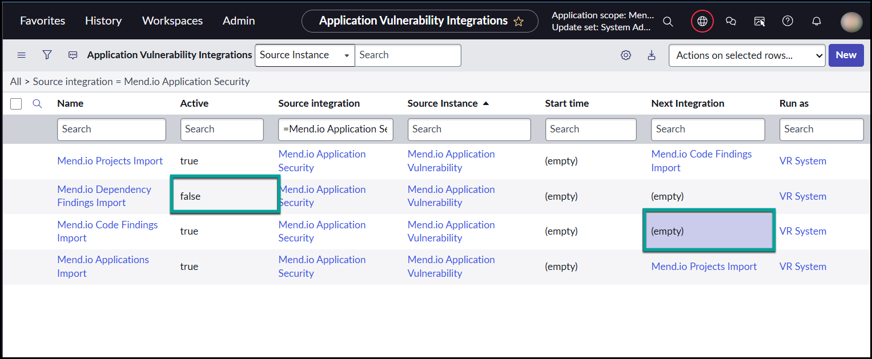
Task: Open the notifications bell icon
Action: click(817, 21)
